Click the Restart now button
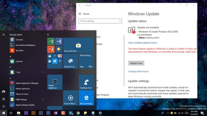 tap(136, 63)
